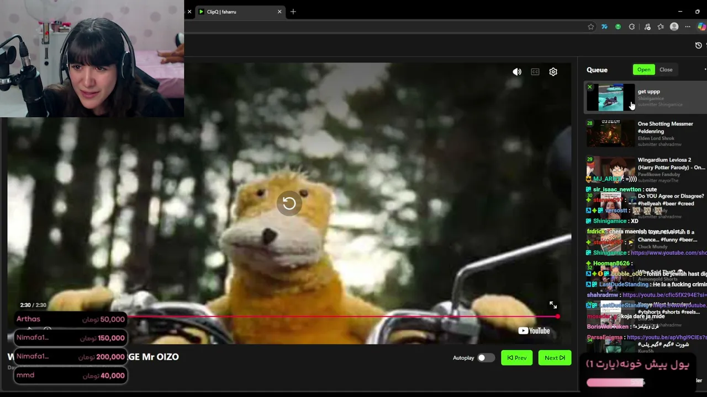Image resolution: width=707 pixels, height=397 pixels.
Task: Go to the previous clip with Prev
Action: (x=517, y=358)
